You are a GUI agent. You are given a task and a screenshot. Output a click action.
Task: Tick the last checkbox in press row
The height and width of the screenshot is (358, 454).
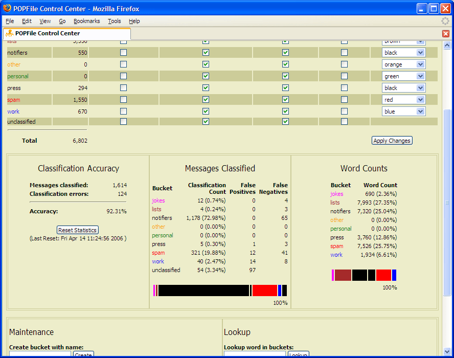[344, 88]
